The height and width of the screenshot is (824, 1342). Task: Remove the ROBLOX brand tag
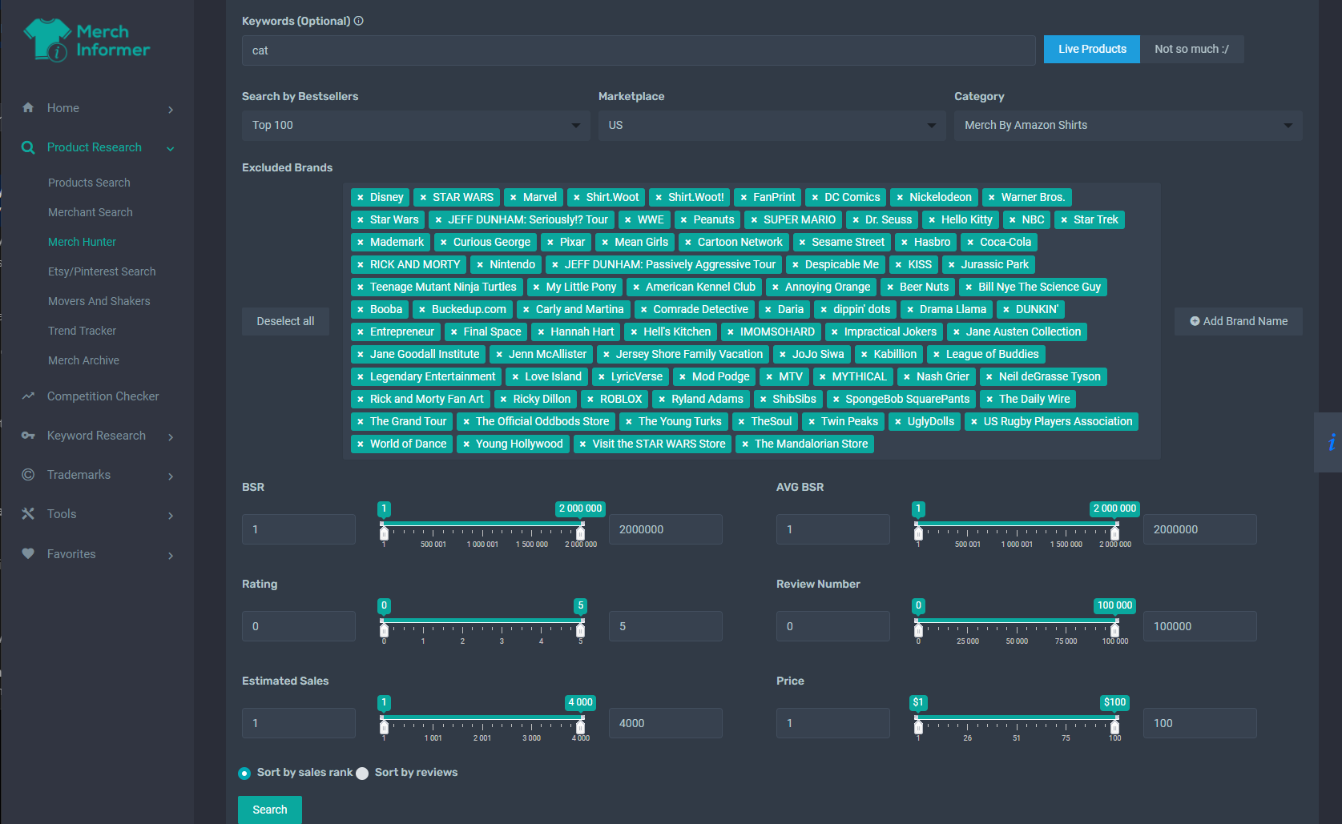(x=590, y=399)
